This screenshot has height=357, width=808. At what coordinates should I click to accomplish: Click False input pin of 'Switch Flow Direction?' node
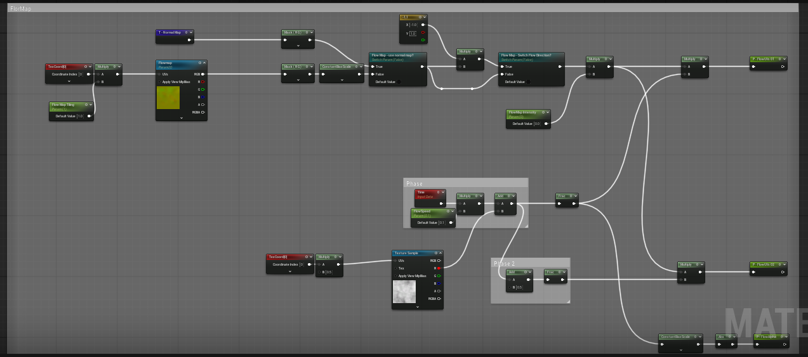pyautogui.click(x=502, y=74)
